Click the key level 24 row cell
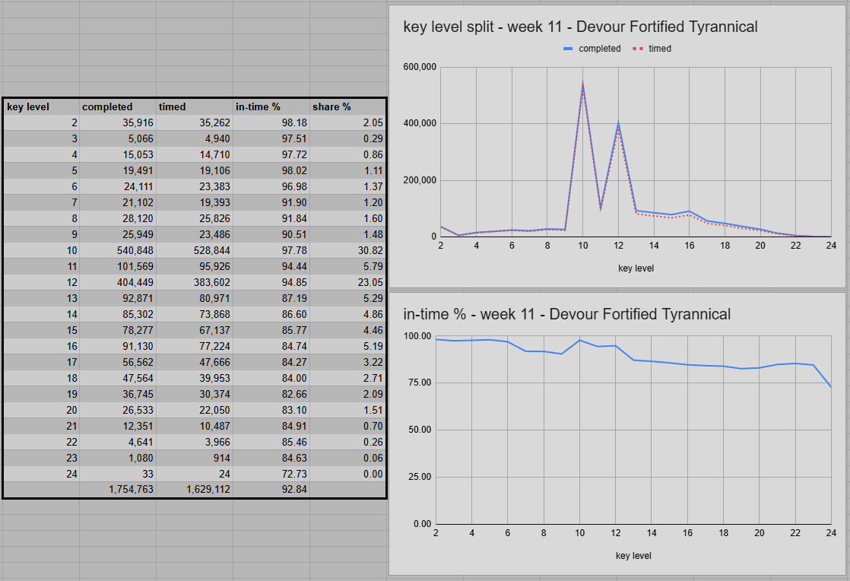Image resolution: width=850 pixels, height=581 pixels. tap(41, 474)
